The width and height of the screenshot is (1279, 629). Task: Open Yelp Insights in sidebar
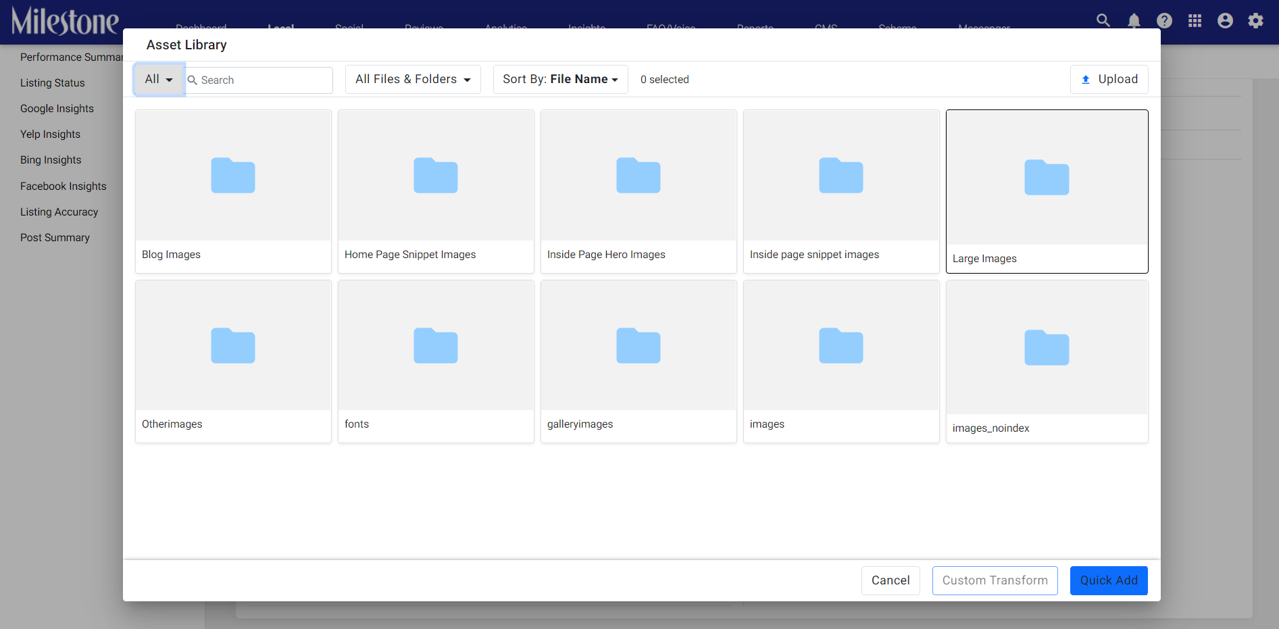click(50, 134)
